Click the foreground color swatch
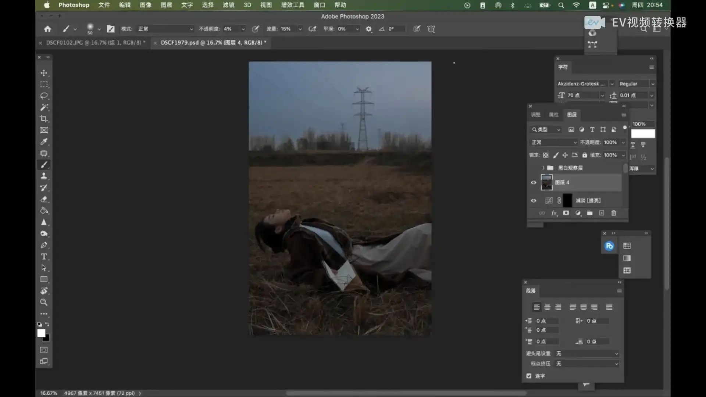 [x=41, y=333]
